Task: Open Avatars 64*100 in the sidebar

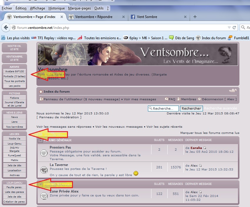Action: coord(14,71)
